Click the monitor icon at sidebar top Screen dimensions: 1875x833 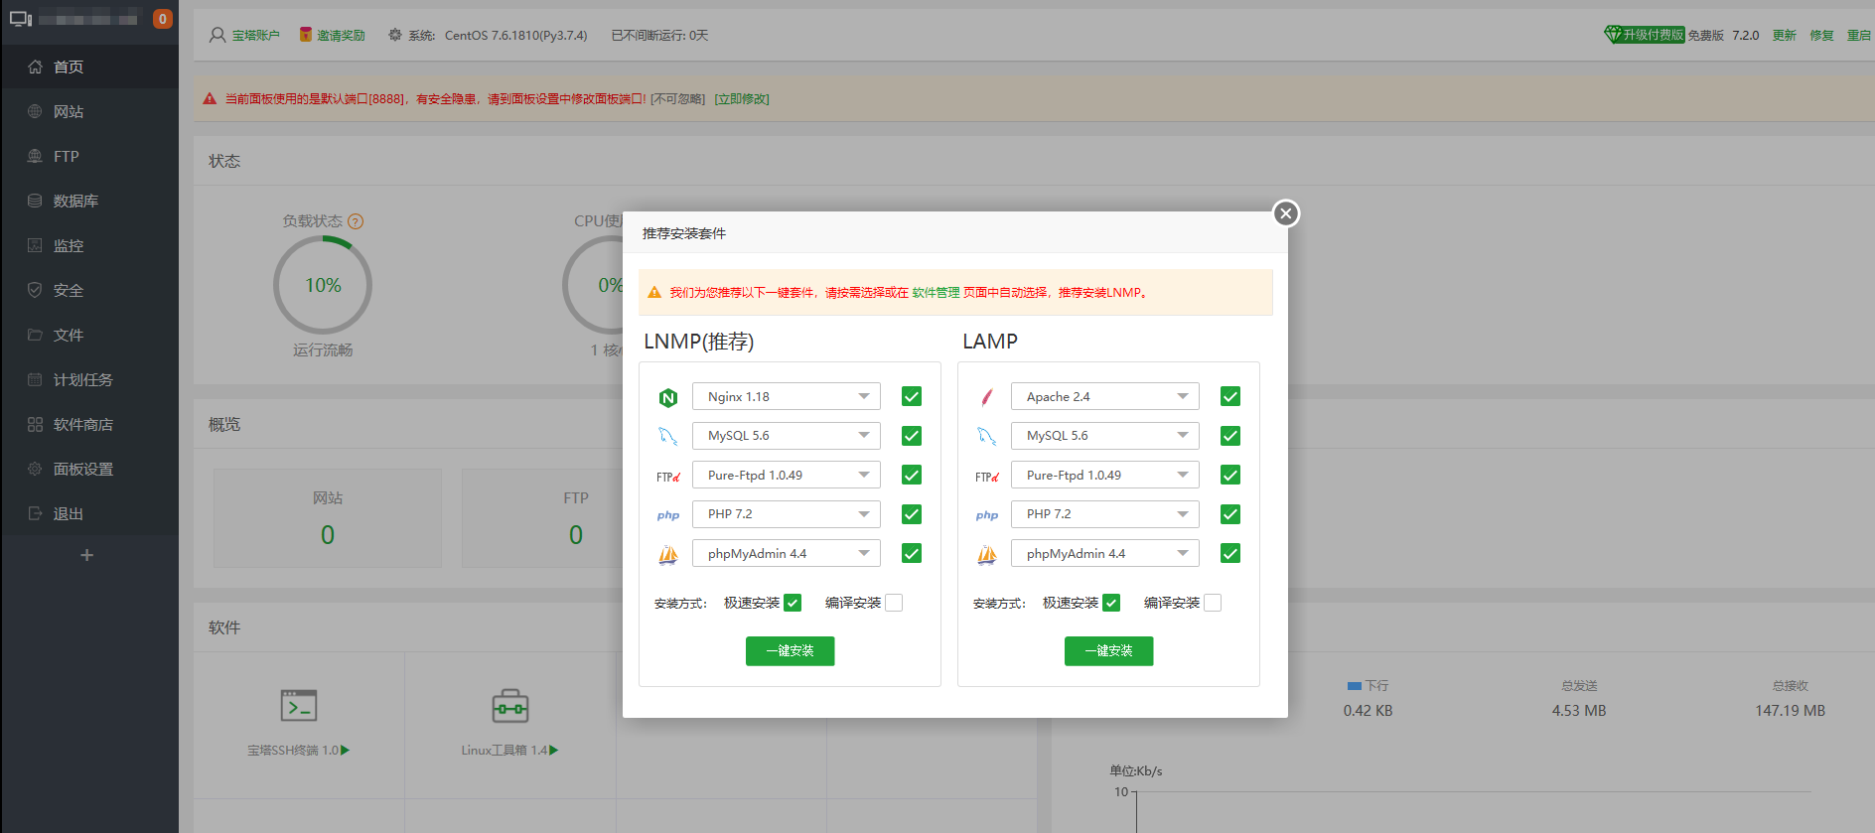21,19
